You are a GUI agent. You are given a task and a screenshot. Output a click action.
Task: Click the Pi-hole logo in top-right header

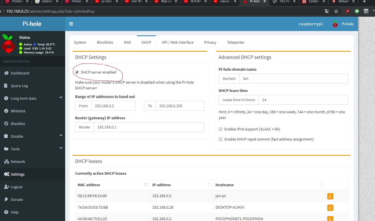(335, 24)
